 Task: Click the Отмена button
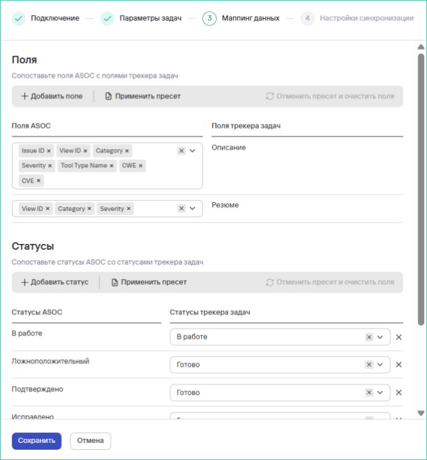(x=89, y=441)
